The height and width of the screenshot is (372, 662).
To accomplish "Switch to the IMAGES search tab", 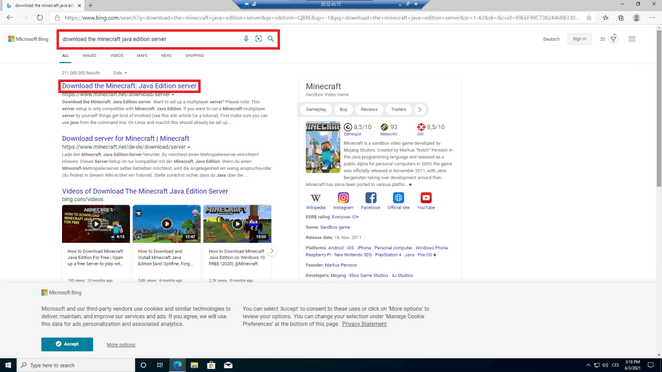I will click(x=89, y=56).
